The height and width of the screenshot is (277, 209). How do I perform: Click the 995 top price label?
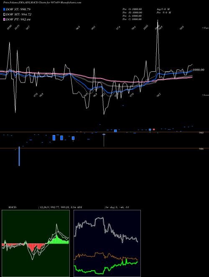93,28
